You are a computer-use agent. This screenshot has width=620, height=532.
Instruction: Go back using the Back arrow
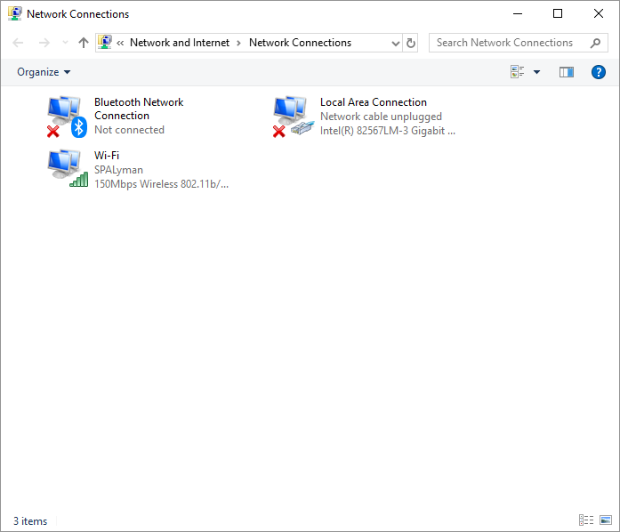(x=18, y=43)
